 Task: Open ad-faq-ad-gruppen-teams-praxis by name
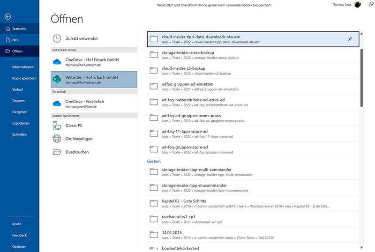tap(191, 116)
